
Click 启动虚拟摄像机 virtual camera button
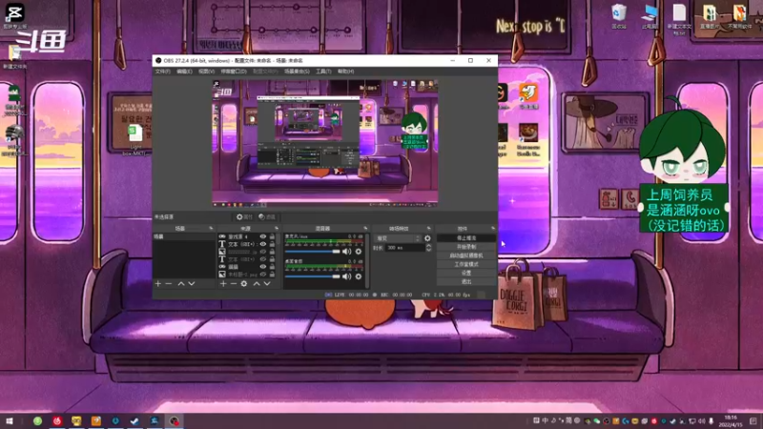point(466,255)
